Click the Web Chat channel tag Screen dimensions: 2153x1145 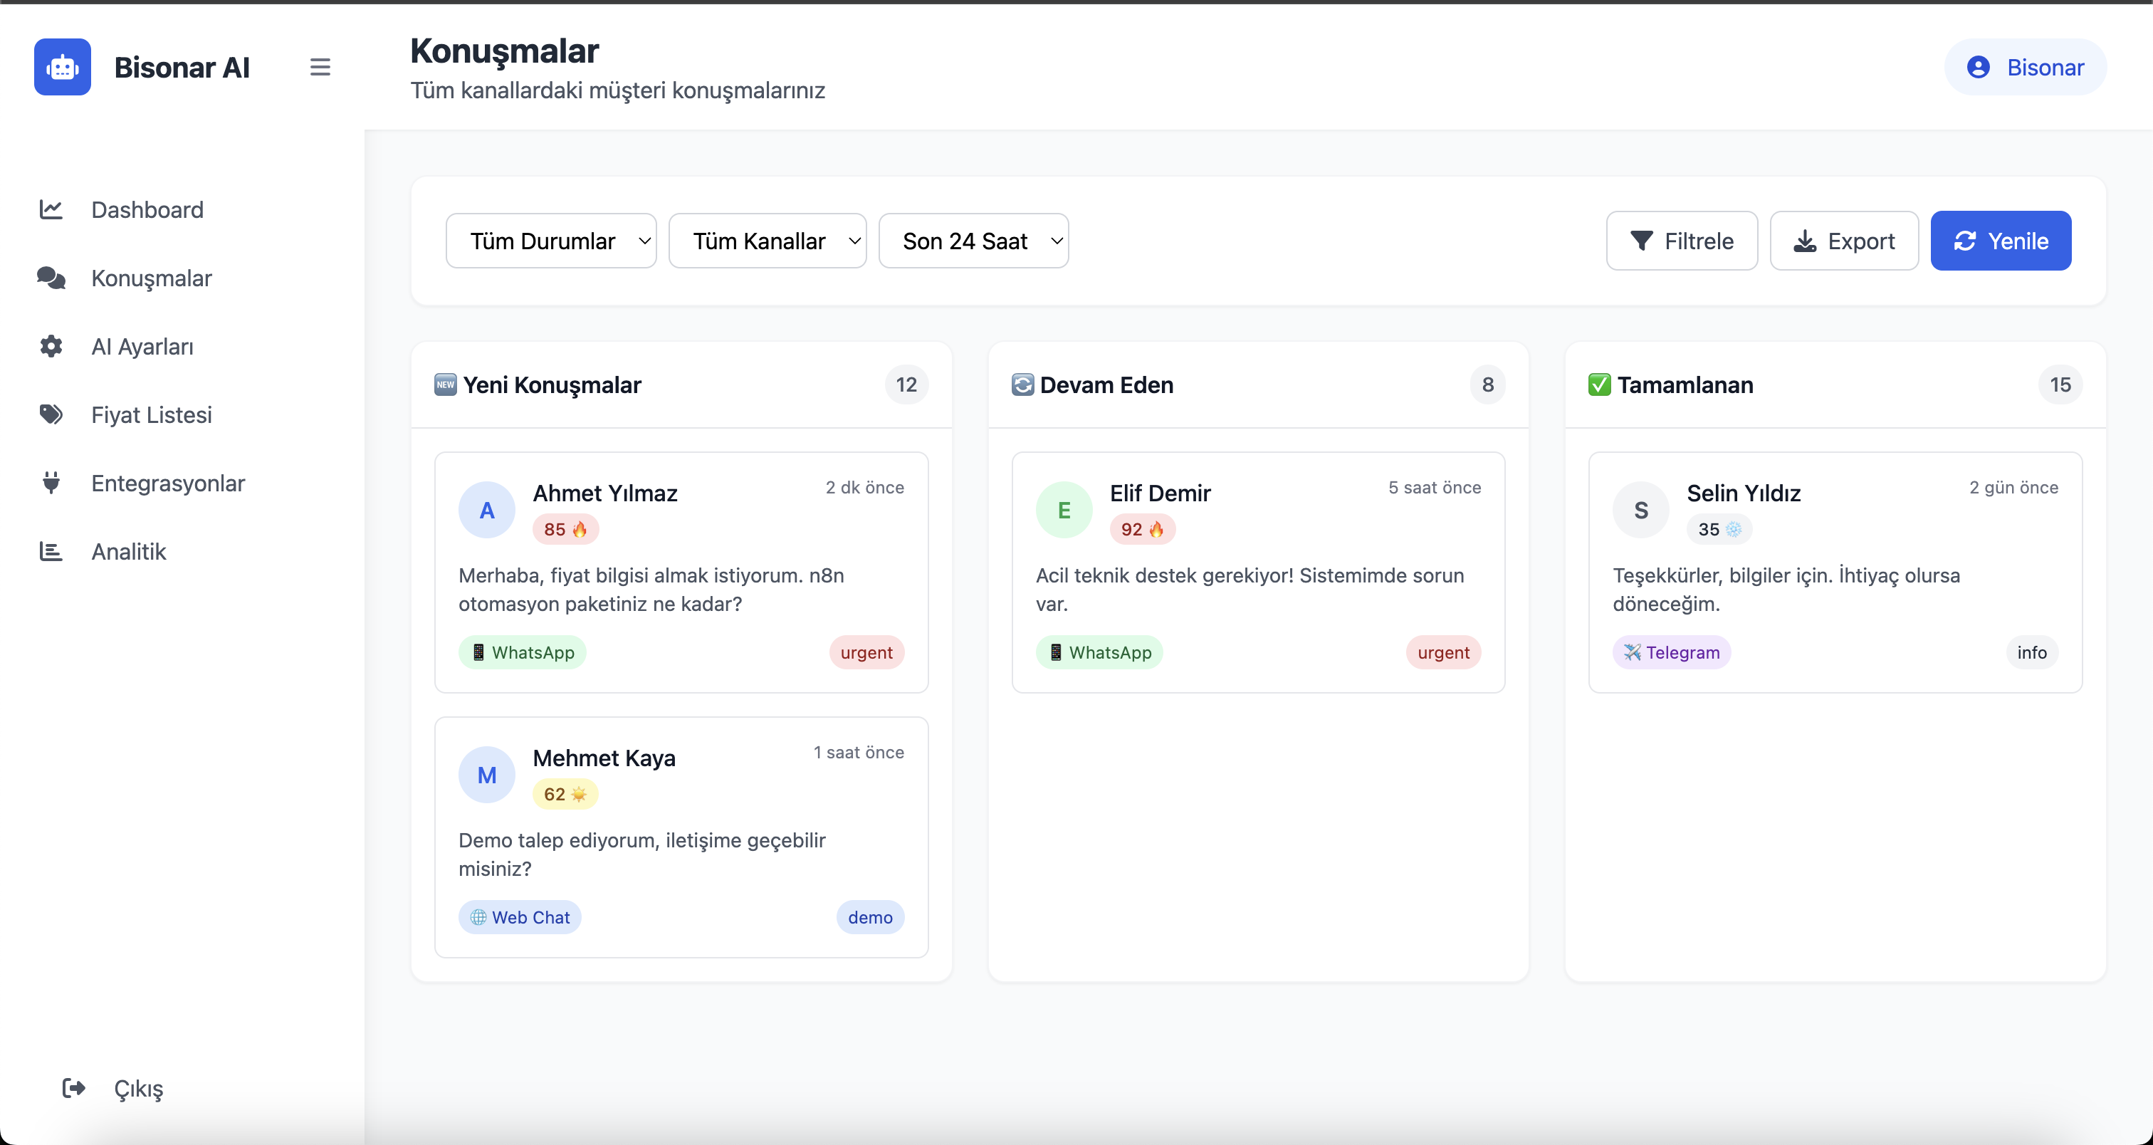520,917
